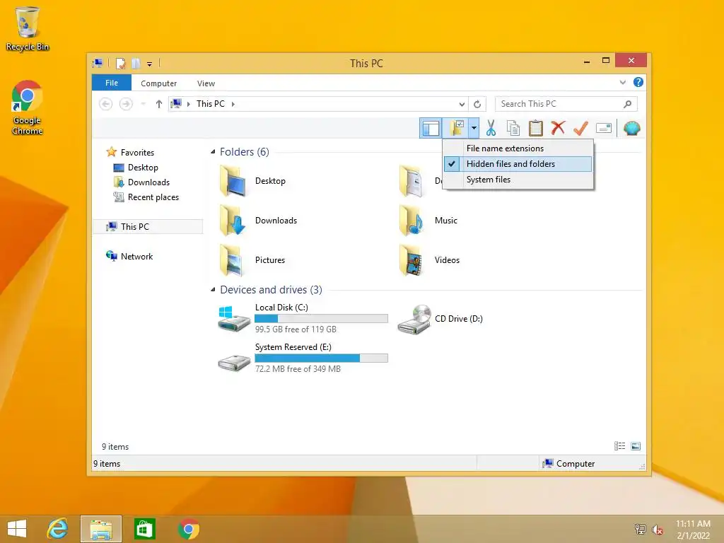Click the Computer status bar entry
Image resolution: width=724 pixels, height=543 pixels.
(x=569, y=464)
